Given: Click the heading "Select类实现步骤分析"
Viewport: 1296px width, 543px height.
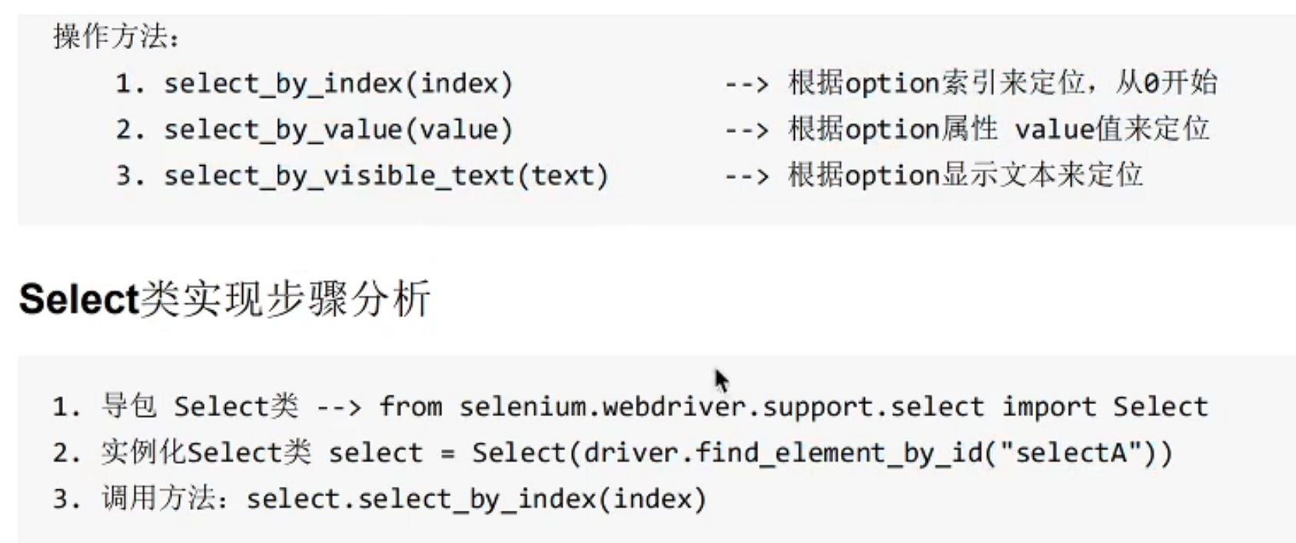Looking at the screenshot, I should click(x=224, y=299).
